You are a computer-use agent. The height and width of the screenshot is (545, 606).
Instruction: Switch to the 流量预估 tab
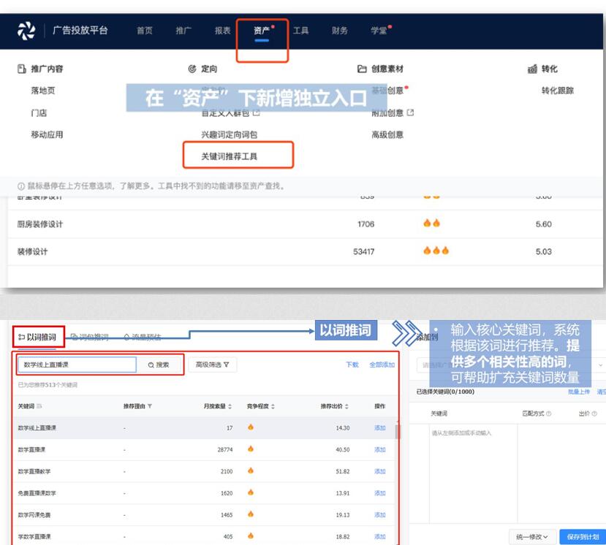[143, 338]
